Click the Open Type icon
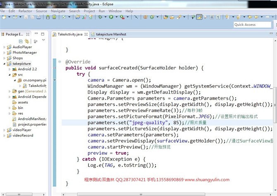Image resolution: width=277 pixels, height=196 pixels. tap(166, 17)
